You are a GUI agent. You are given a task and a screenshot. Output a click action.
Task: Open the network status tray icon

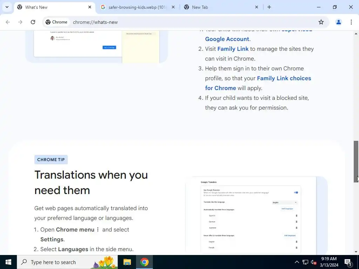click(x=305, y=262)
